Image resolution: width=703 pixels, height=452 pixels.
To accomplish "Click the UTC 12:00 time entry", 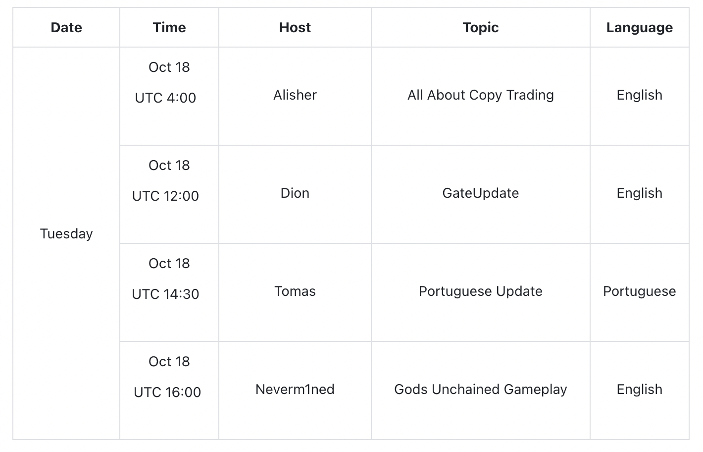I will pos(166,196).
